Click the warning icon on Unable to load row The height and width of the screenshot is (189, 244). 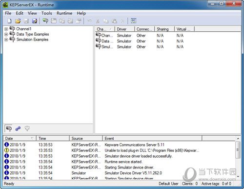pos(6,150)
